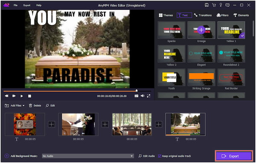
Task: Mute the preview volume speaker icon
Action: [x=143, y=96]
